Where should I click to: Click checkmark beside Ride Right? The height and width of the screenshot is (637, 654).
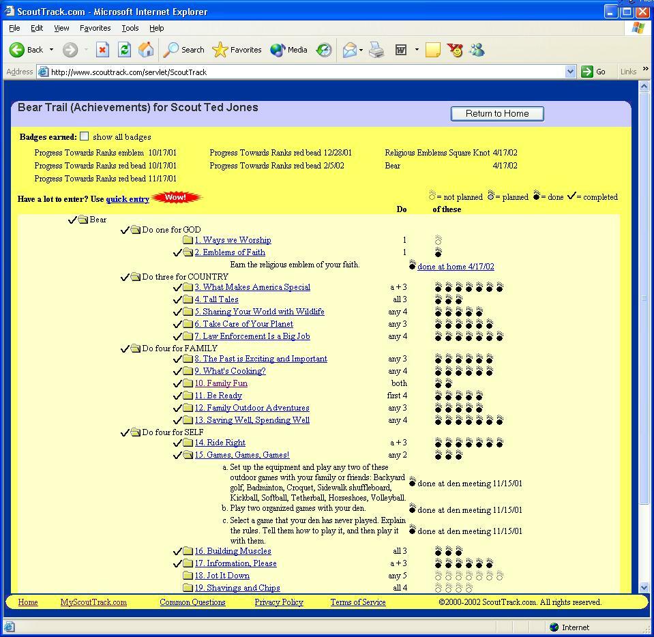[x=177, y=443]
